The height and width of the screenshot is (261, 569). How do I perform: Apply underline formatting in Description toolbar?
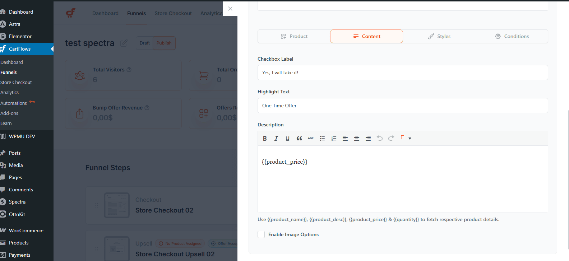287,138
